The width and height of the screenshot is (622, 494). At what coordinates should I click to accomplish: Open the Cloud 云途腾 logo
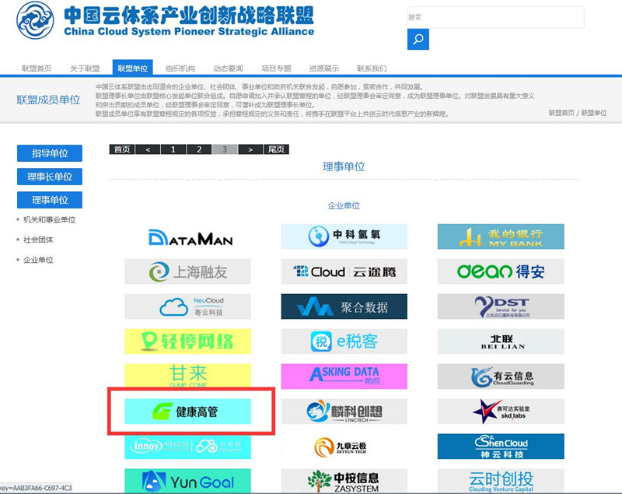point(344,272)
